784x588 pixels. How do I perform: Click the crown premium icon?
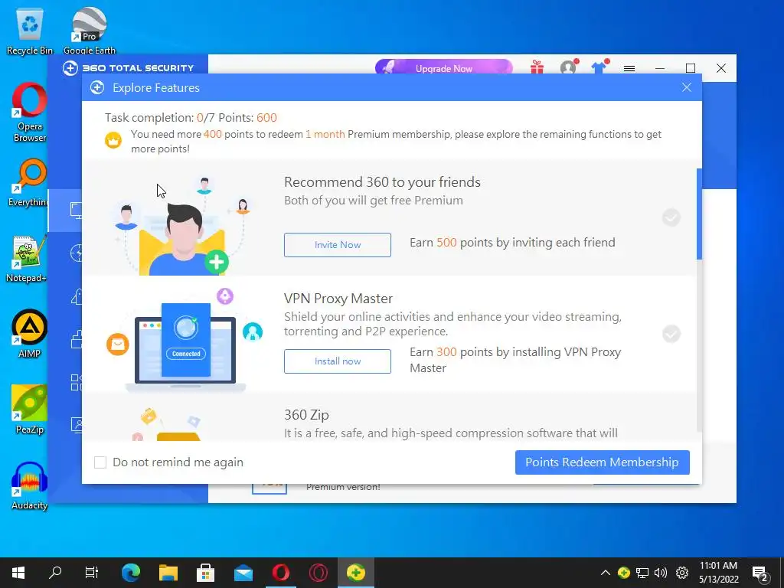(x=113, y=140)
